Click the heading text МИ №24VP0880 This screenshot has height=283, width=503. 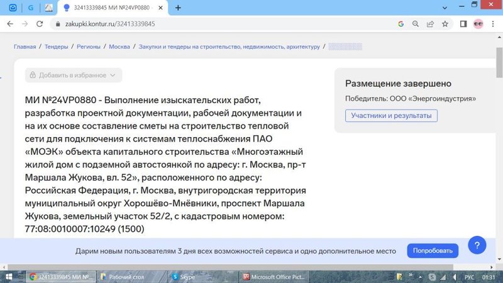(x=60, y=100)
